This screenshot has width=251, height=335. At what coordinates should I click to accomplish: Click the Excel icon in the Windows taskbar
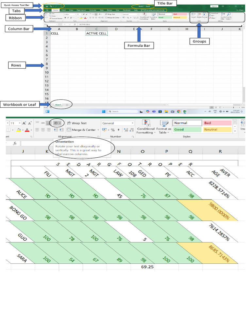[x=184, y=111]
